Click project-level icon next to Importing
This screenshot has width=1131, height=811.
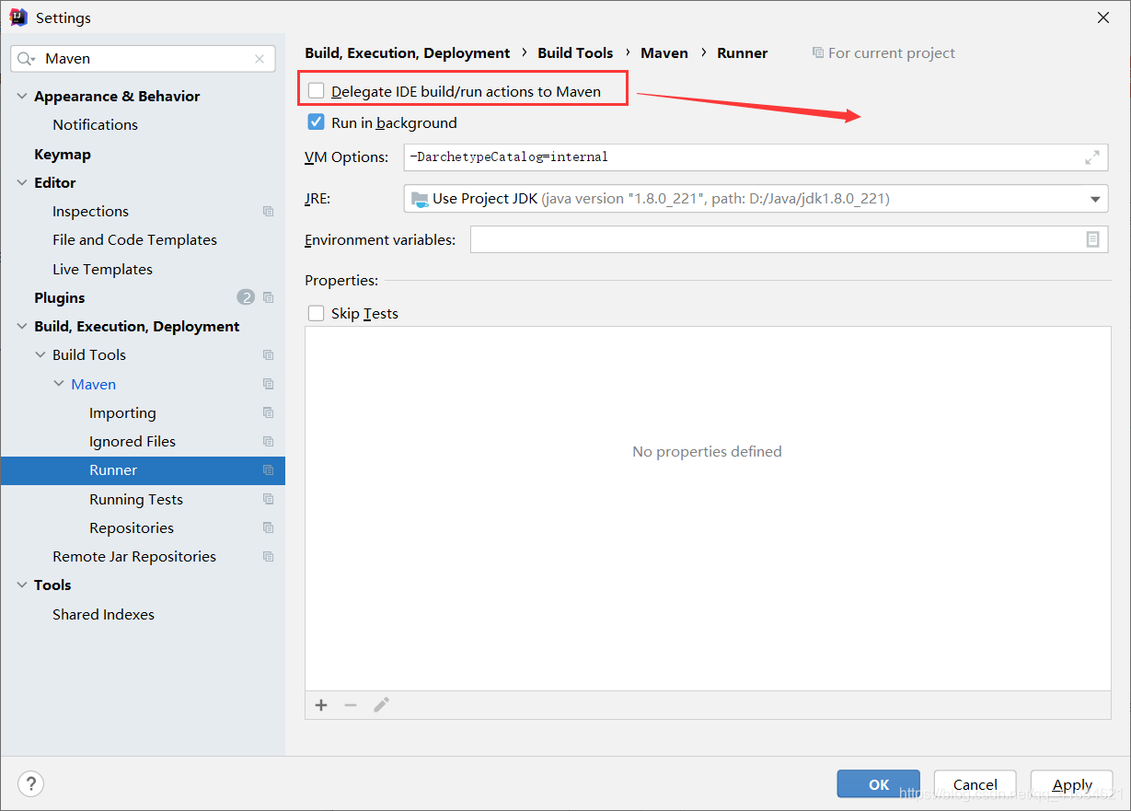click(x=268, y=412)
